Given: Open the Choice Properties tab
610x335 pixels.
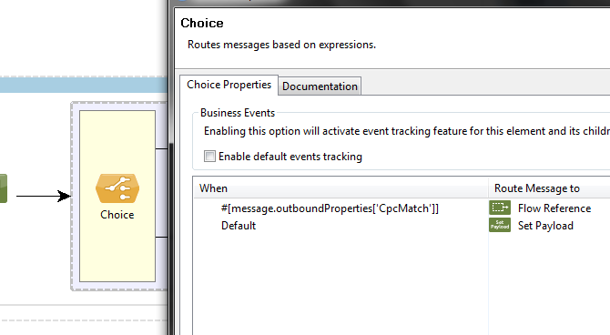Looking at the screenshot, I should 229,85.
